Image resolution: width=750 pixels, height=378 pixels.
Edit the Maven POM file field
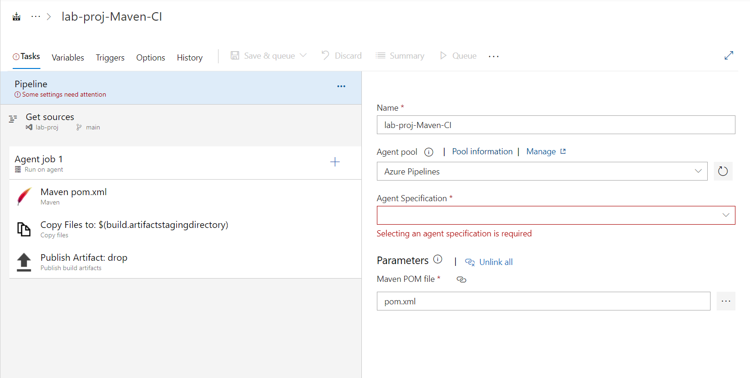click(x=544, y=301)
